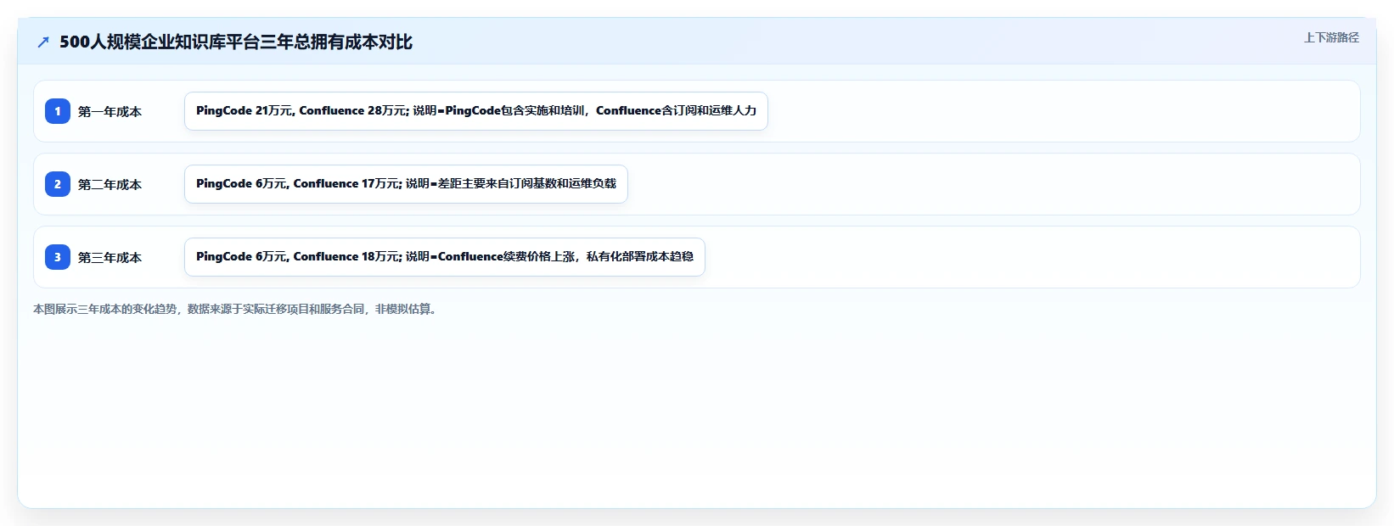
Task: Click the footnote 本图展示三年成本的变化趋势
Action: pyautogui.click(x=236, y=309)
